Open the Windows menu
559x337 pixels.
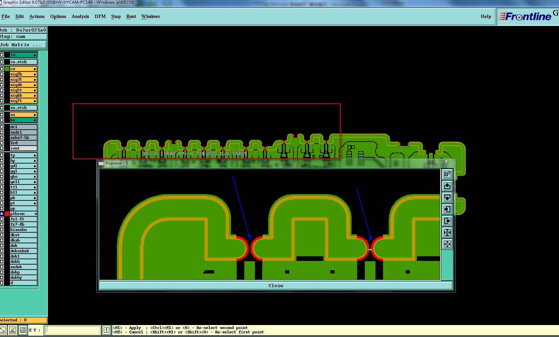point(151,16)
